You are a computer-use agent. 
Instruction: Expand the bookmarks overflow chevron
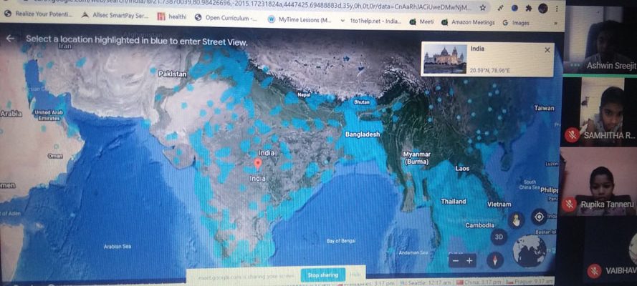555,24
